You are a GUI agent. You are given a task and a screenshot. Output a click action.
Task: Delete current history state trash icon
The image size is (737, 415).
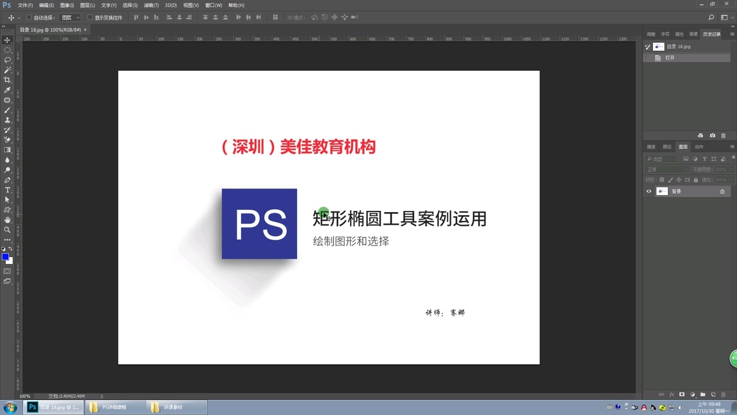pyautogui.click(x=723, y=135)
